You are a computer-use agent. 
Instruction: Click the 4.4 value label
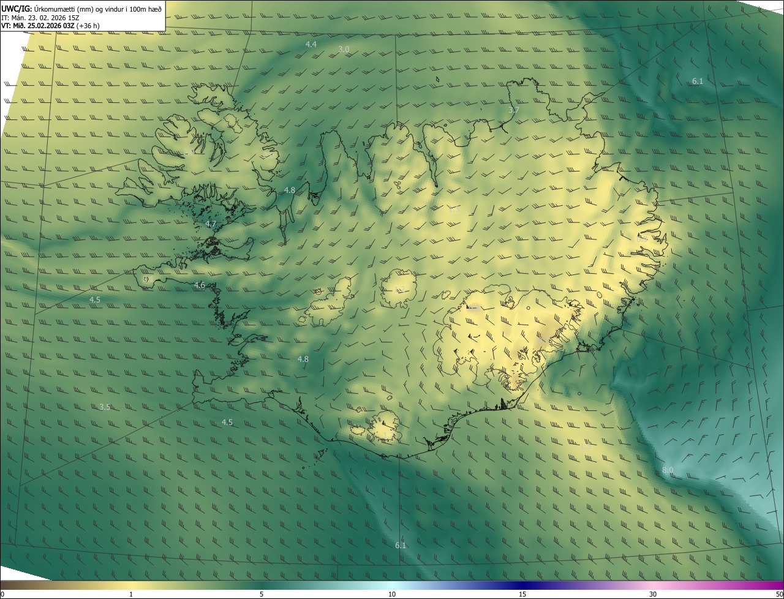pyautogui.click(x=311, y=45)
